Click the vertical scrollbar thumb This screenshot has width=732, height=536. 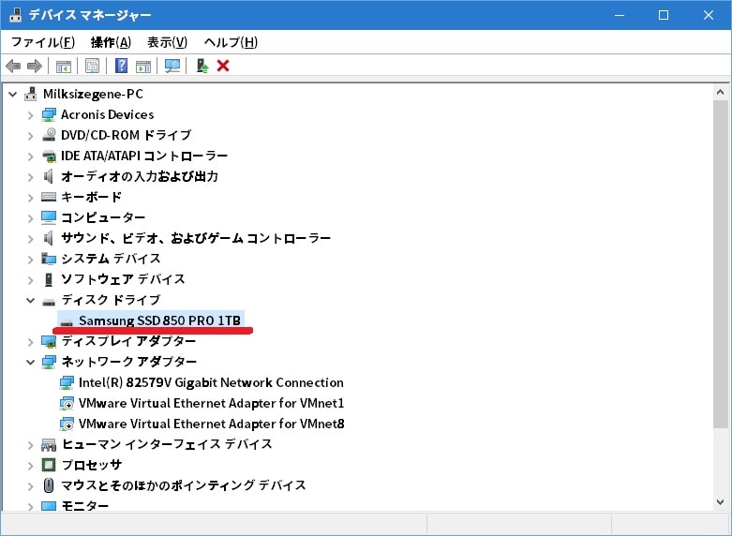point(721,263)
